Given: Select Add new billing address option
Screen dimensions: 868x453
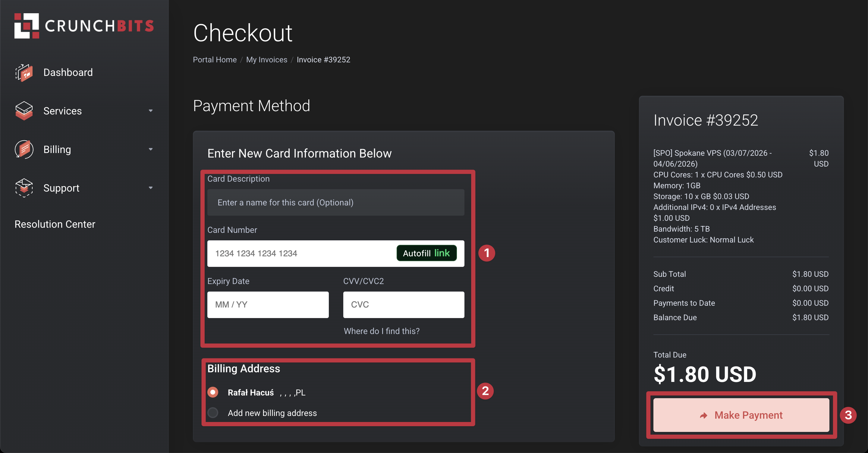Looking at the screenshot, I should click(213, 413).
